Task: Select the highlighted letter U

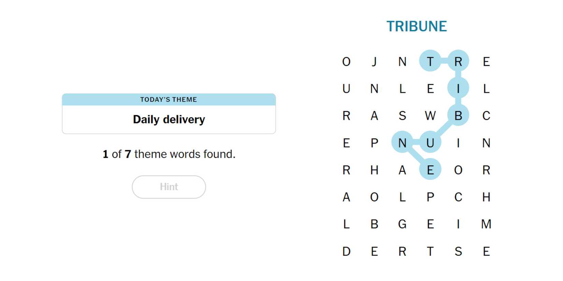Action: coord(430,143)
